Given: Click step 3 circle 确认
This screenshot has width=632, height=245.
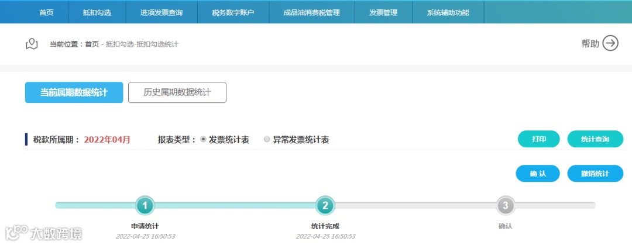Looking at the screenshot, I should click(506, 205).
